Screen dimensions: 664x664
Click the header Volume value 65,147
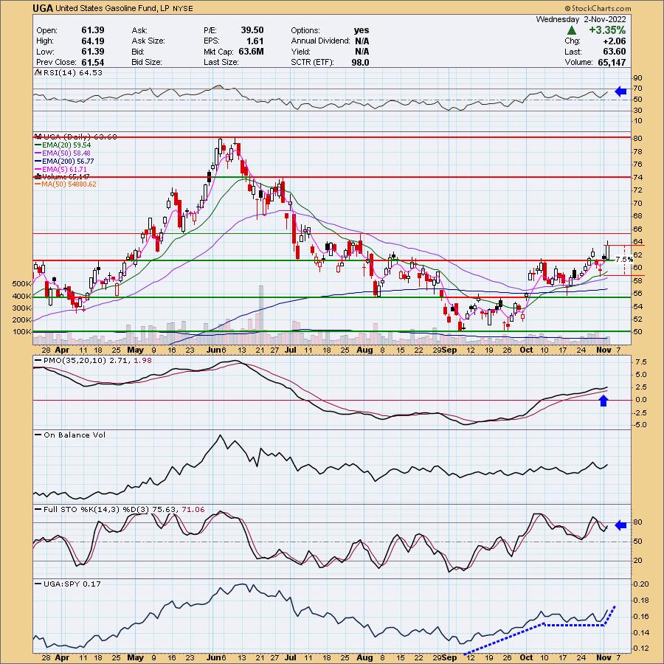[611, 62]
